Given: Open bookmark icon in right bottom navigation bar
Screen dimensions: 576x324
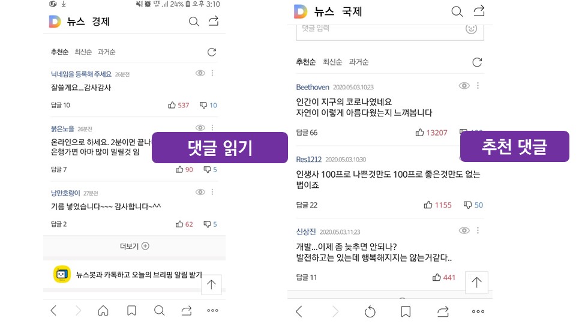Looking at the screenshot, I should pos(406,311).
